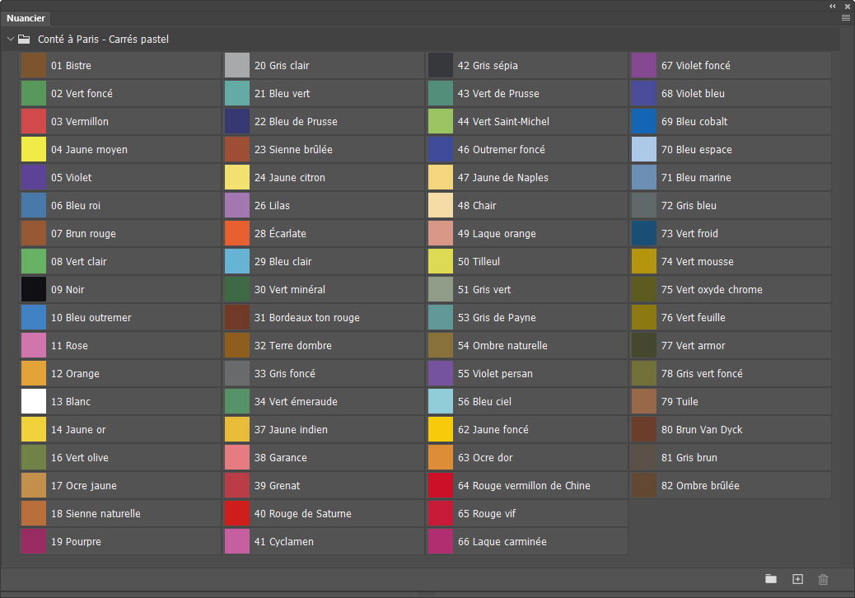Pick the 56 Bleu ciel swatch
Viewport: 855px width, 598px height.
click(441, 402)
